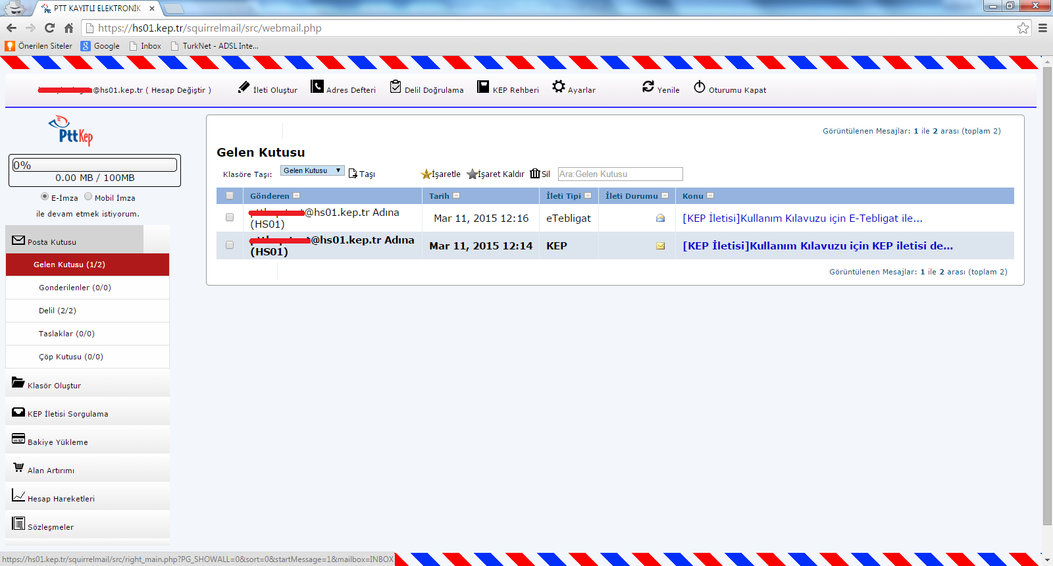Check the eTebligat message checkbox
Image resolution: width=1053 pixels, height=566 pixels.
pyautogui.click(x=230, y=217)
